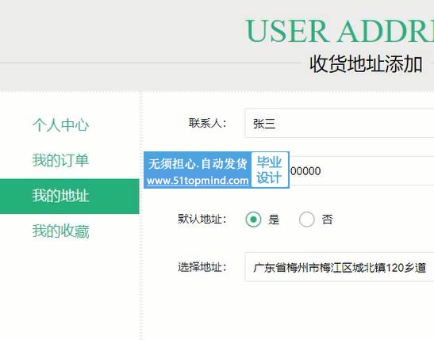Select the 否 radio button for 默认地址
Screen dimensions: 434x340
click(x=307, y=220)
